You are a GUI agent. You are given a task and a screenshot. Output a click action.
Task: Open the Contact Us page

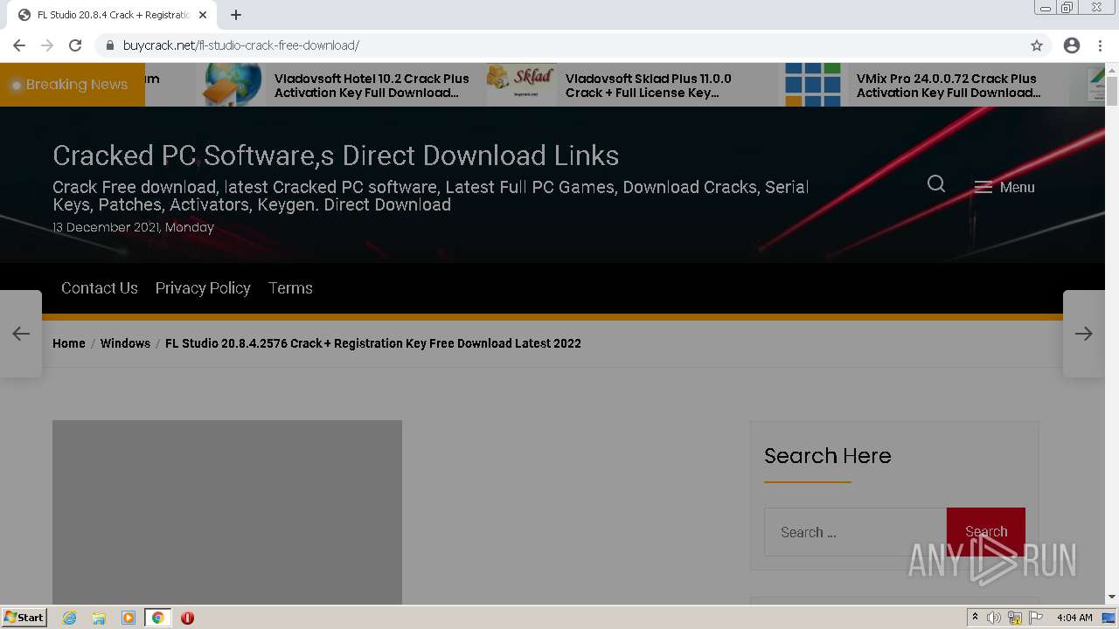coord(100,288)
